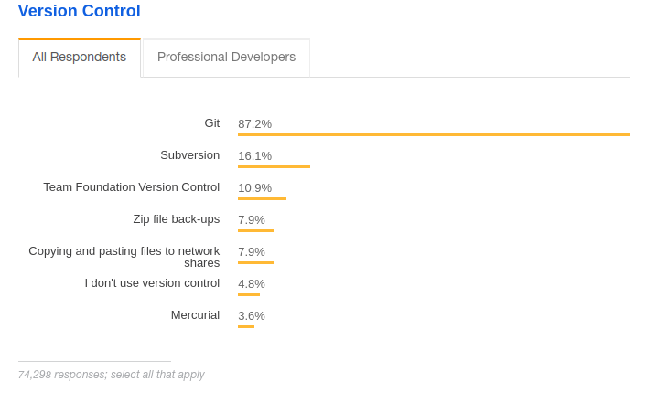
Task: Click the 16.1% percentage value
Action: [x=254, y=156]
